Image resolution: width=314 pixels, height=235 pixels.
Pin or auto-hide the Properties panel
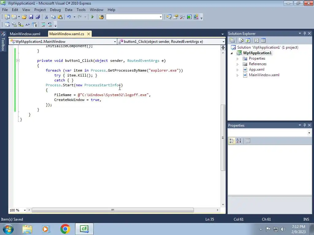(304, 125)
